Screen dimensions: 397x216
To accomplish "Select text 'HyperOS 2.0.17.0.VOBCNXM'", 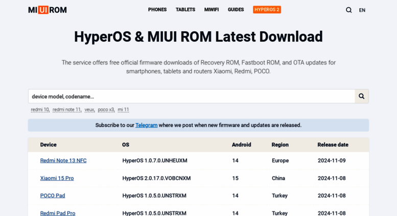I will point(156,178).
